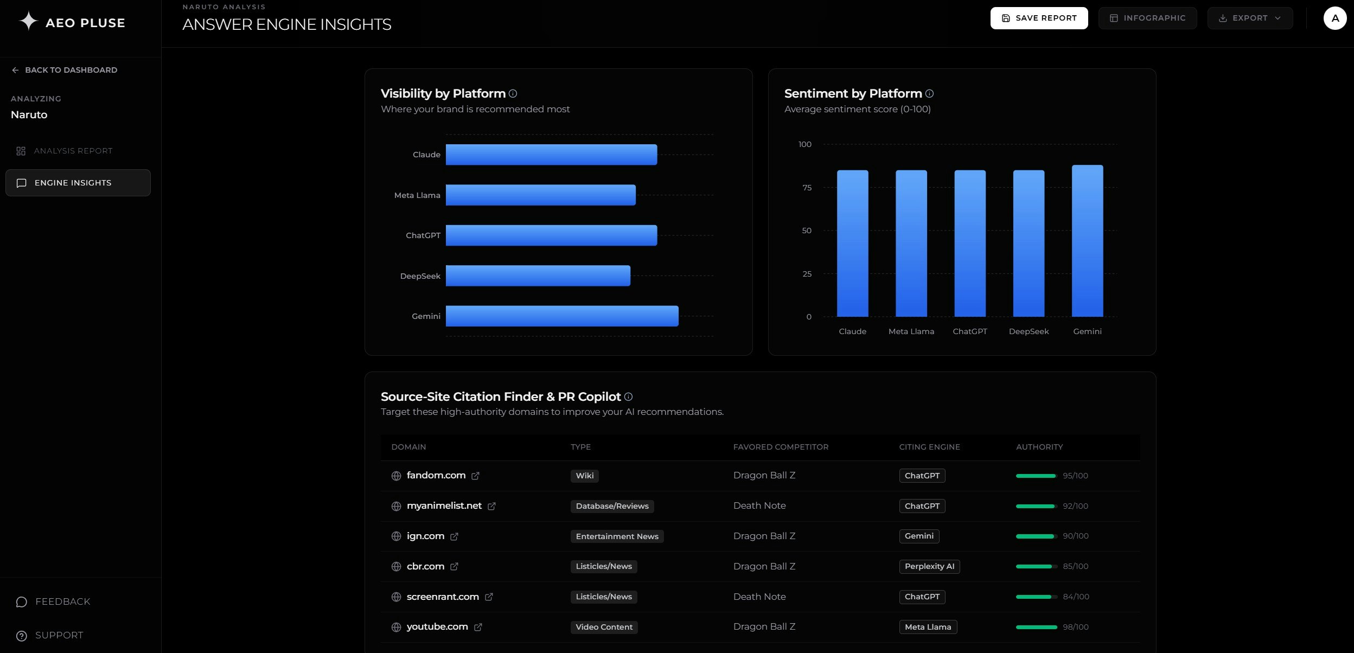Click the Citing Engine column header
1354x653 pixels.
click(x=929, y=447)
